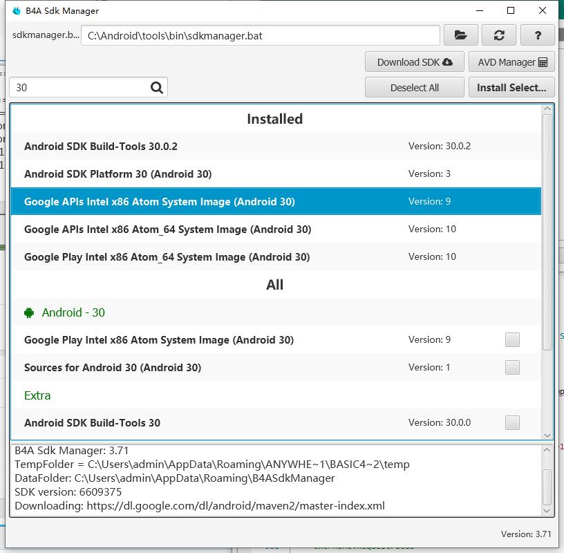Screen dimensions: 564x553
Task: Click the package list scrollbar thumb
Action: pyautogui.click(x=547, y=232)
